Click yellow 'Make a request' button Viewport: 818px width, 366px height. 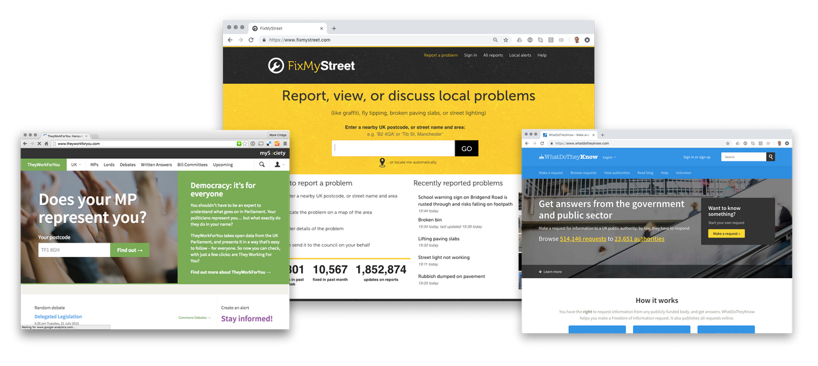[726, 234]
